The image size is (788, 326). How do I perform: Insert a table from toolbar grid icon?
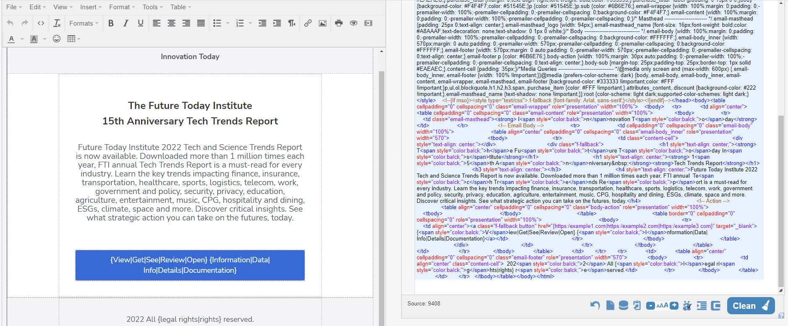(x=71, y=39)
